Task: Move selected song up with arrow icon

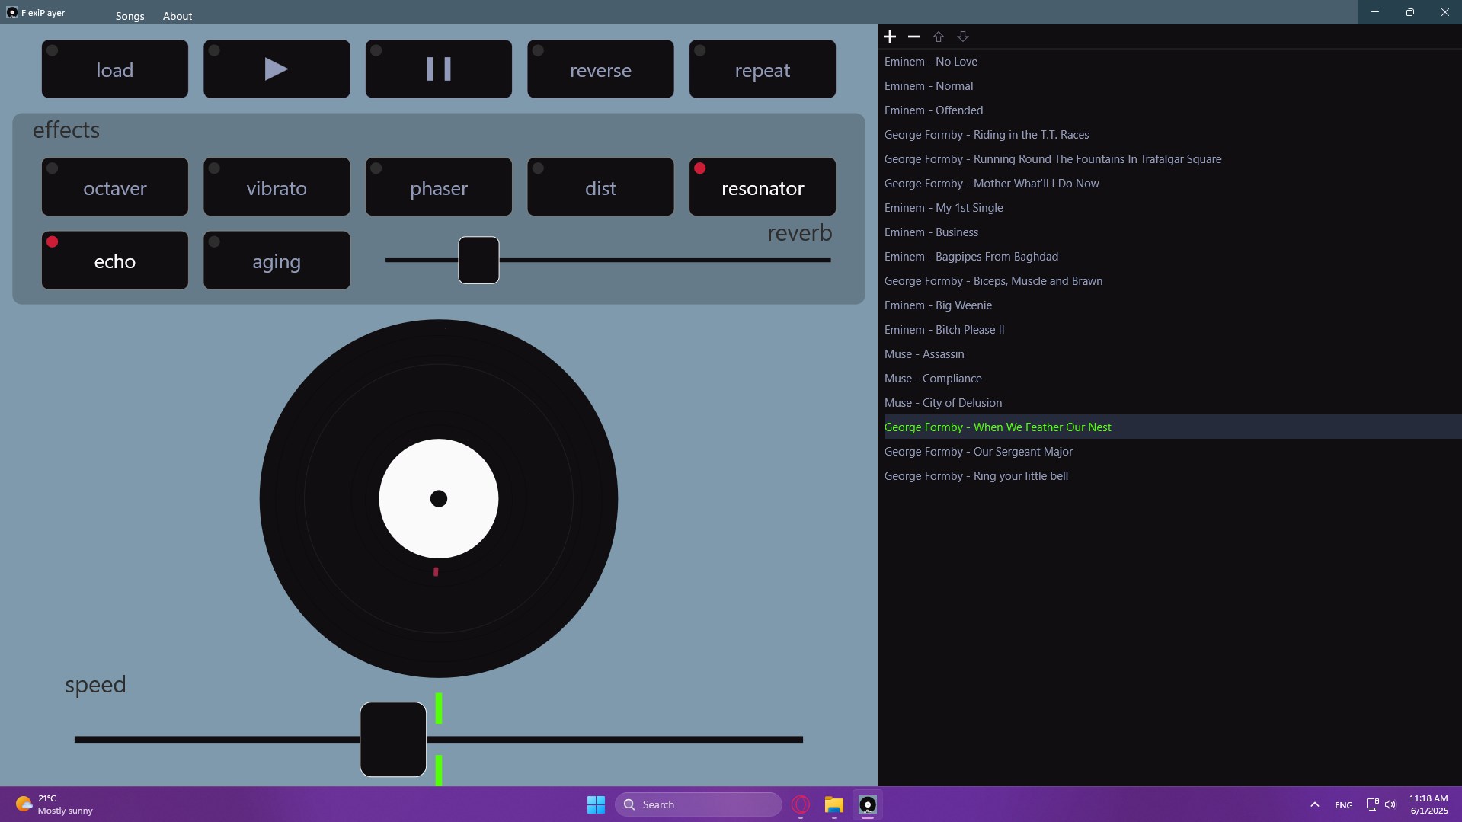Action: click(938, 36)
